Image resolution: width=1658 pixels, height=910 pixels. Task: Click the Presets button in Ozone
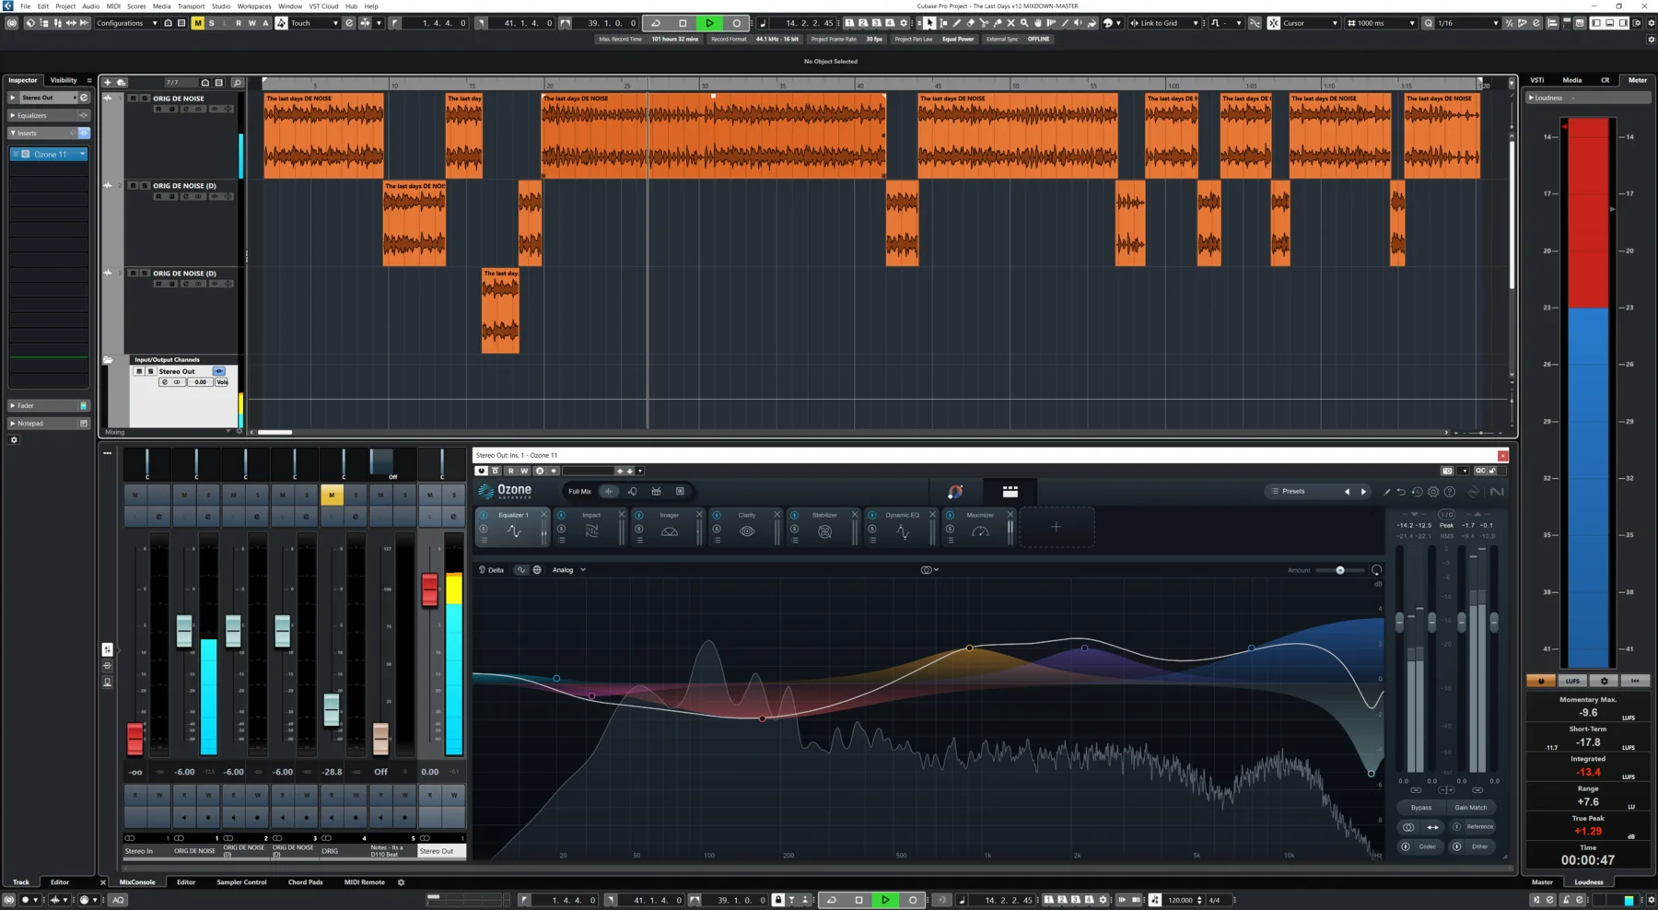pyautogui.click(x=1294, y=491)
